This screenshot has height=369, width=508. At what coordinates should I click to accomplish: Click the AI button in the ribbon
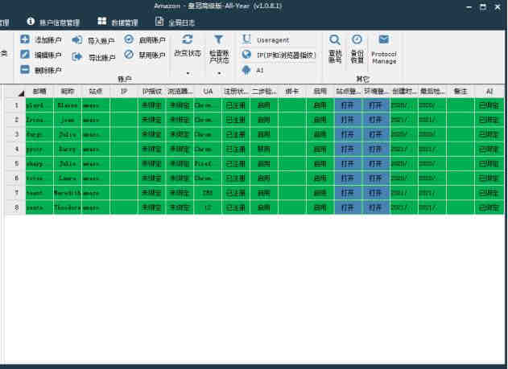tap(253, 70)
